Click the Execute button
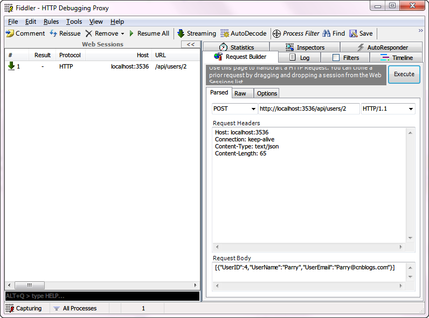 tap(404, 75)
